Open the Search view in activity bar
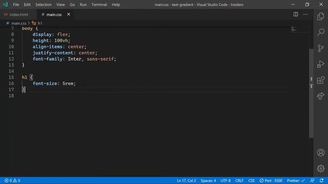Viewport: 328px width, 184px height. click(320, 32)
